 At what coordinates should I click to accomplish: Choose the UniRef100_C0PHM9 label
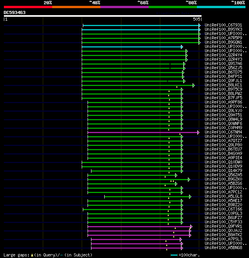(x=223, y=128)
